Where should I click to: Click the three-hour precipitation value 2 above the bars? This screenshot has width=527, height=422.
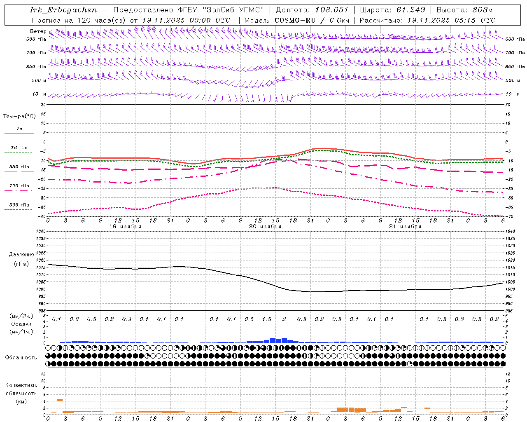click(x=284, y=319)
